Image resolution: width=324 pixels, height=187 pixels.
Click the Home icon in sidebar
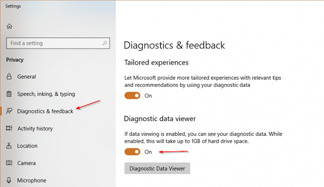(9, 26)
